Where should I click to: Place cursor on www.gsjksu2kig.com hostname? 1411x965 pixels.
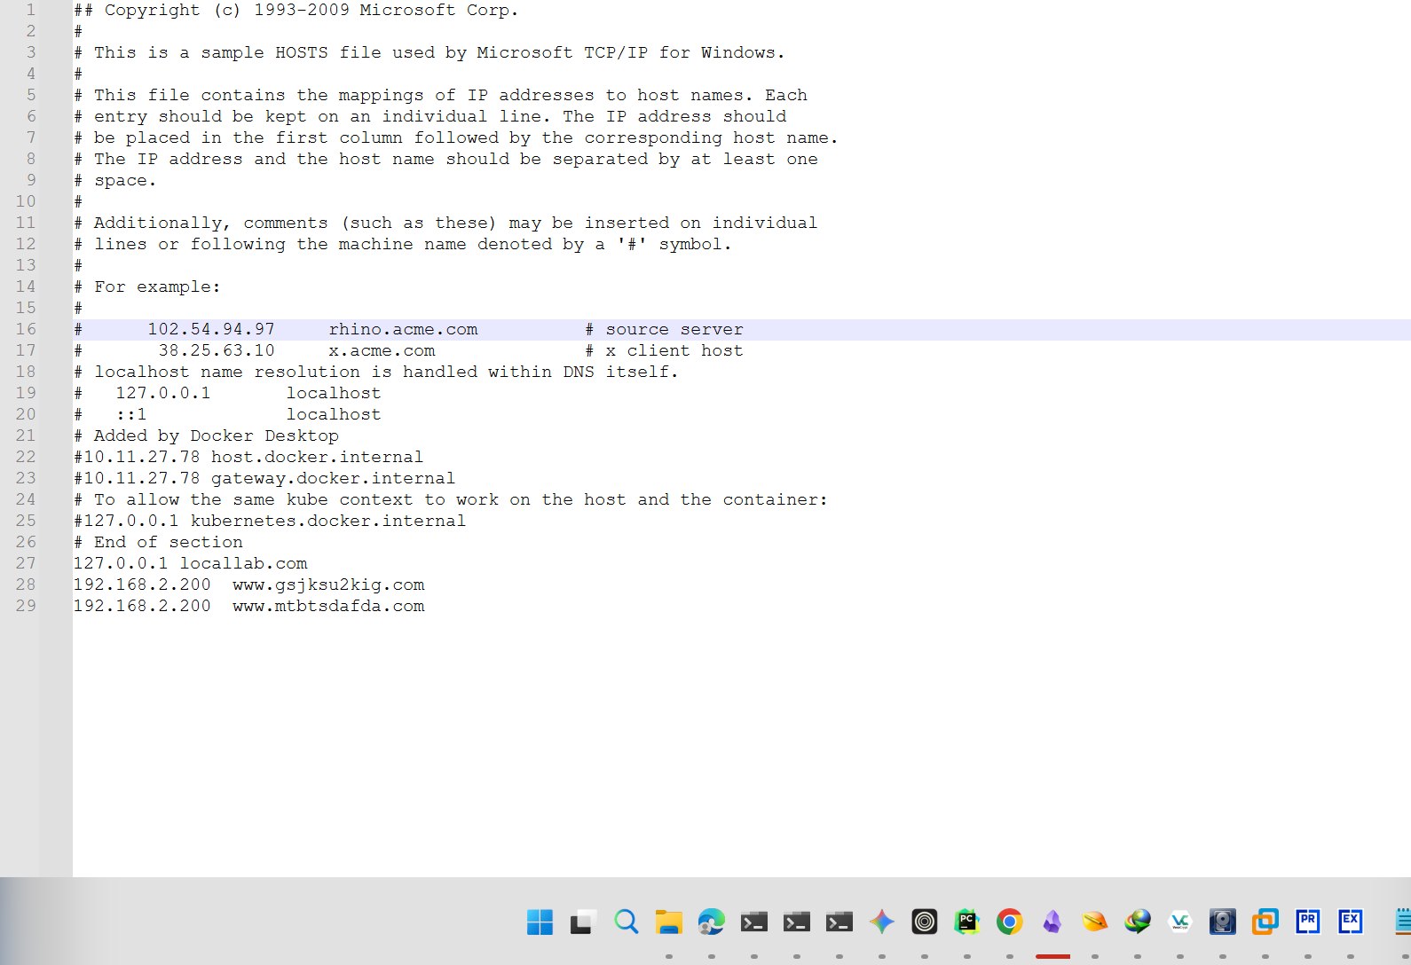pyautogui.click(x=328, y=585)
